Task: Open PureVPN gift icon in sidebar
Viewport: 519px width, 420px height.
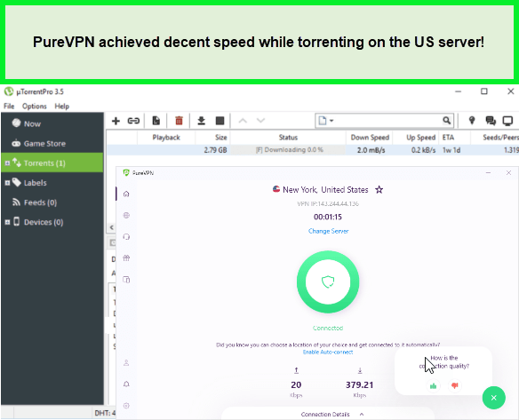Action: (x=126, y=258)
